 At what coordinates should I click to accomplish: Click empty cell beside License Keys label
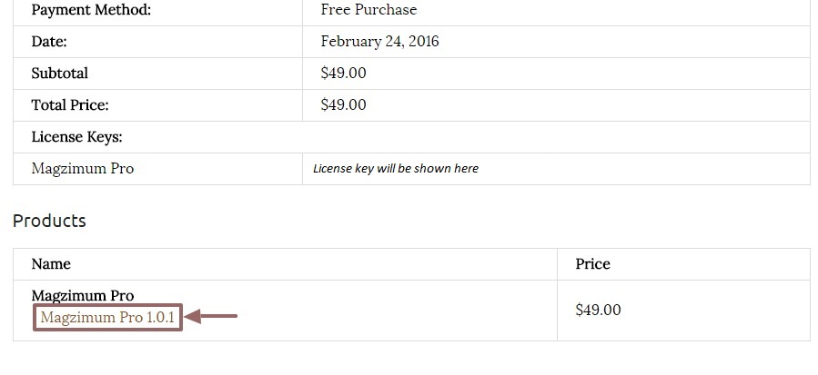tap(556, 137)
